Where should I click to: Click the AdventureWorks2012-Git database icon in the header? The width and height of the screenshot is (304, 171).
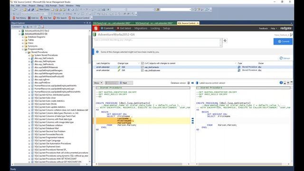[95, 35]
